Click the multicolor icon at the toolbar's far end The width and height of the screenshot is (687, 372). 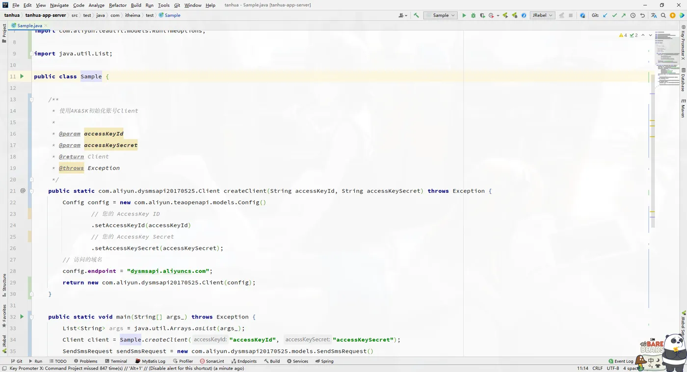[682, 15]
